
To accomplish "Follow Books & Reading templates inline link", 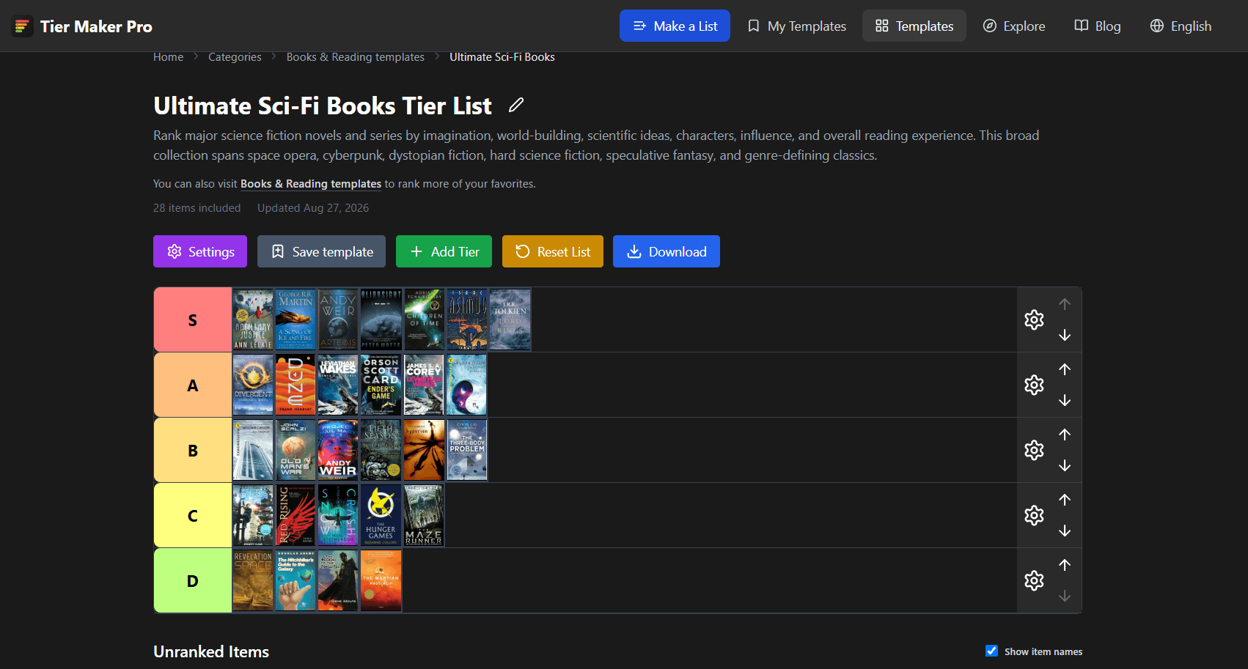I will click(311, 184).
